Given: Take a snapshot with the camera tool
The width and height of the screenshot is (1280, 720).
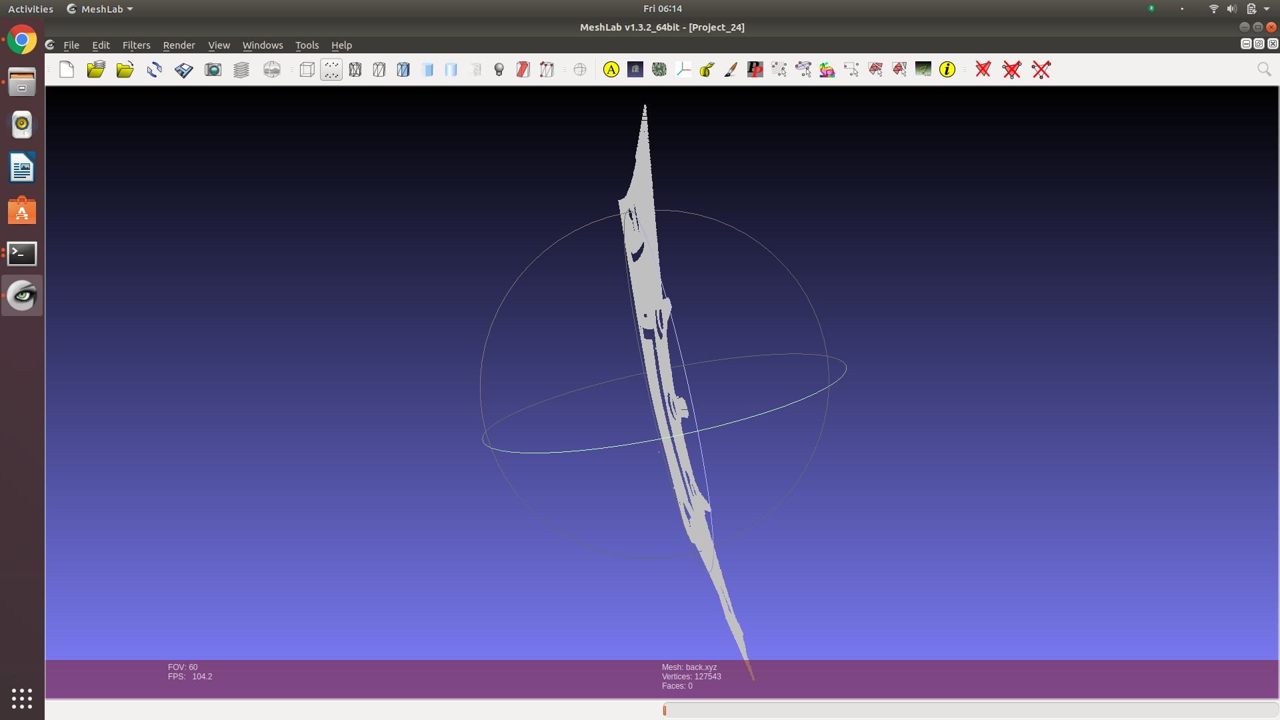Looking at the screenshot, I should pyautogui.click(x=213, y=69).
